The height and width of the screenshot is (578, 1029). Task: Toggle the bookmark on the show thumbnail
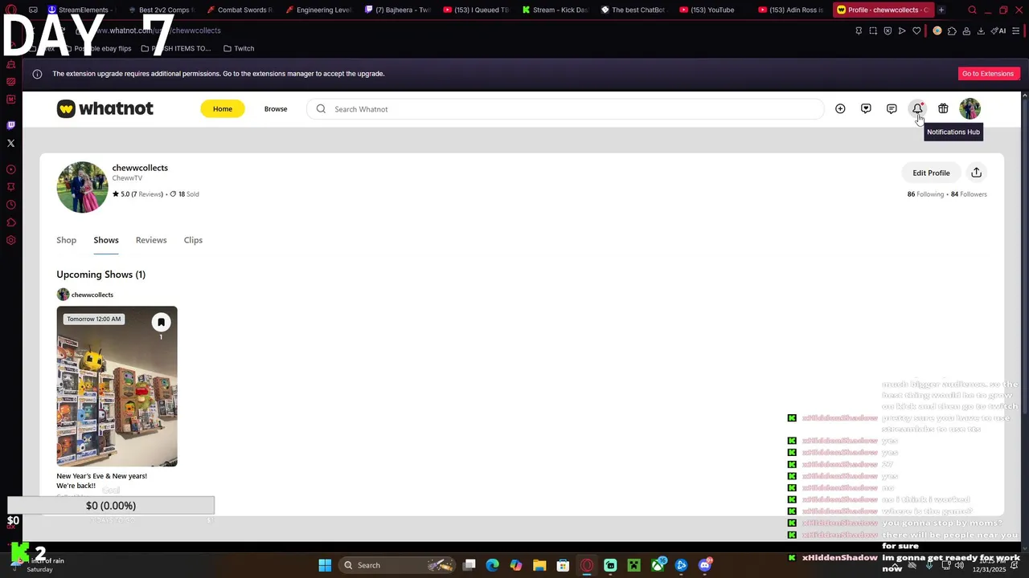[161, 322]
